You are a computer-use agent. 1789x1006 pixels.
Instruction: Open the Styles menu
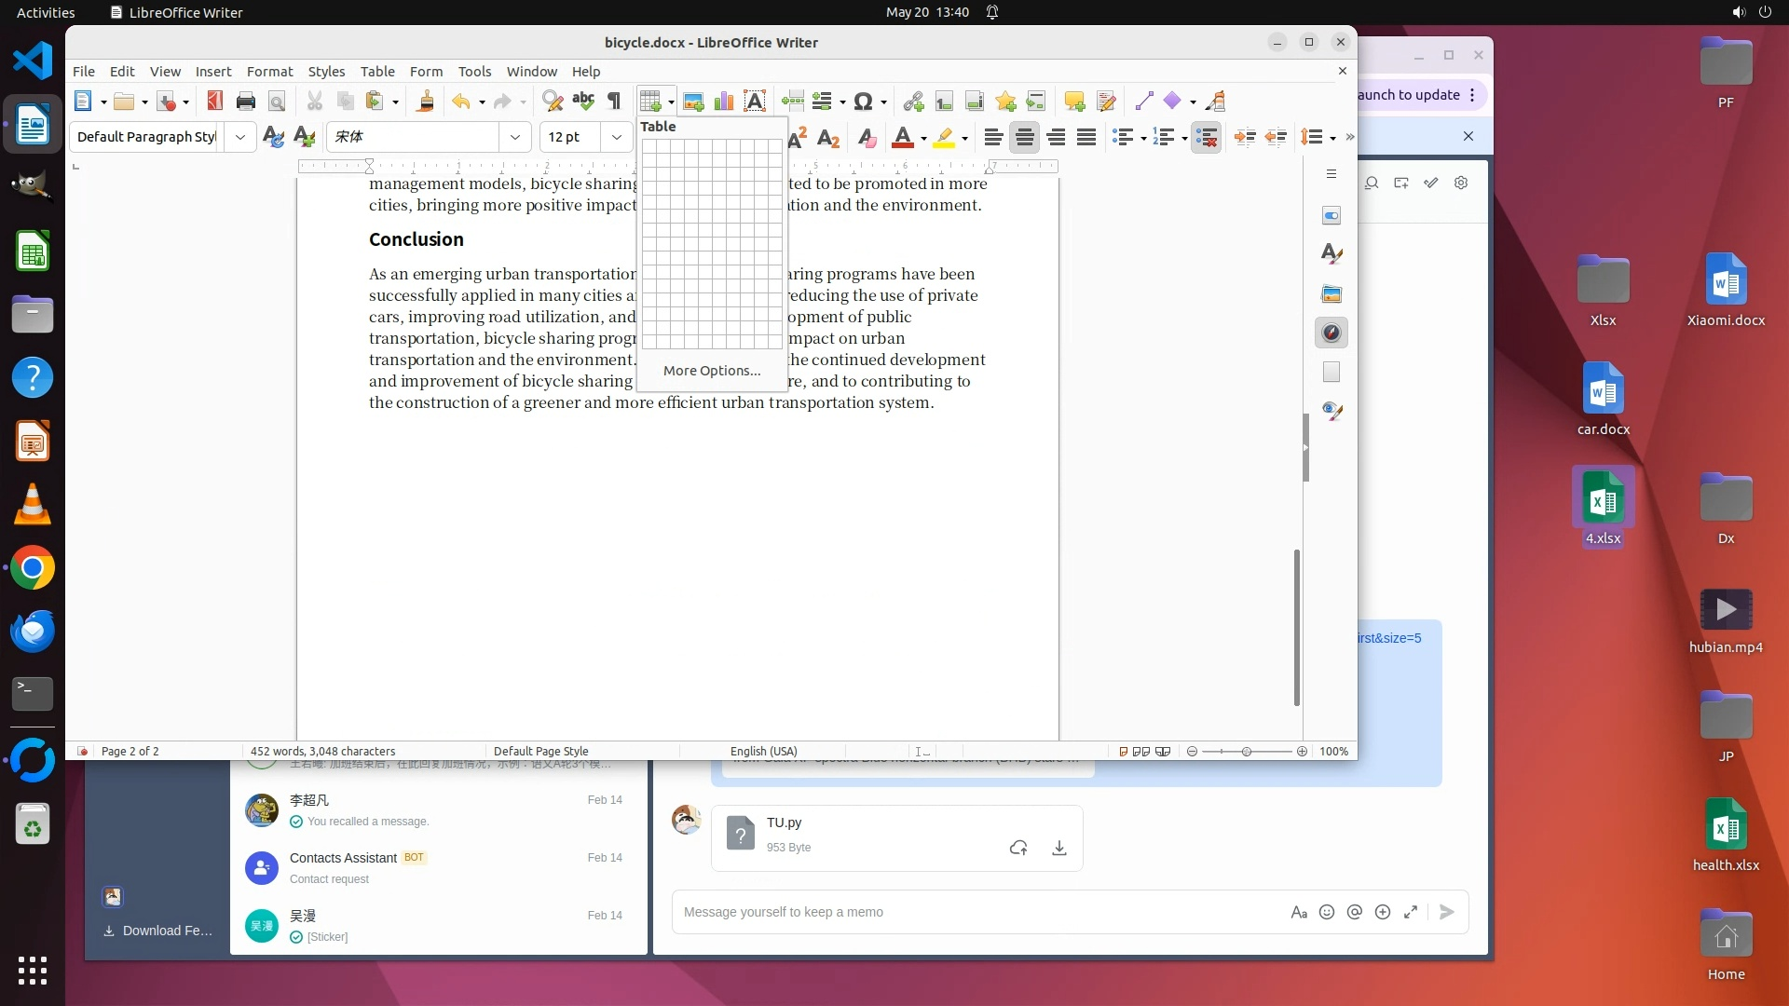(326, 71)
